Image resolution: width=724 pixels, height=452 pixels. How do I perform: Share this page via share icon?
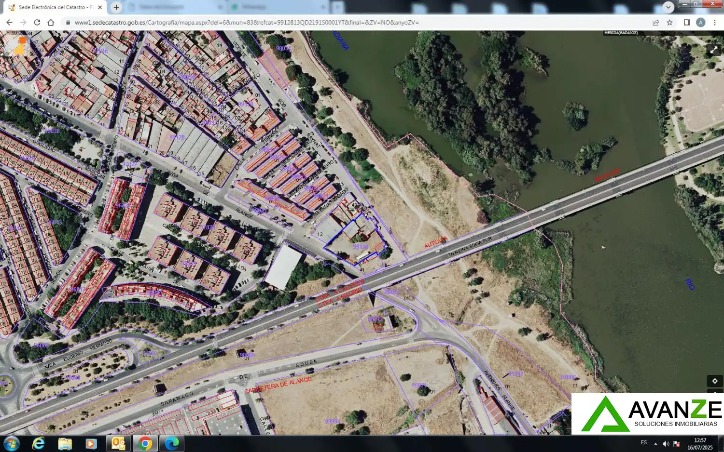pyautogui.click(x=656, y=22)
